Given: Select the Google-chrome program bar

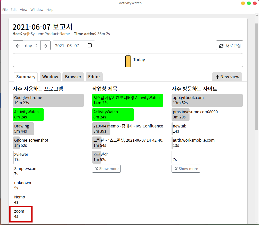Looking at the screenshot, I should 48,100.
